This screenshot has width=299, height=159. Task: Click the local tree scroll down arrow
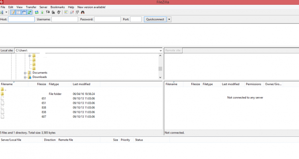tap(160, 77)
